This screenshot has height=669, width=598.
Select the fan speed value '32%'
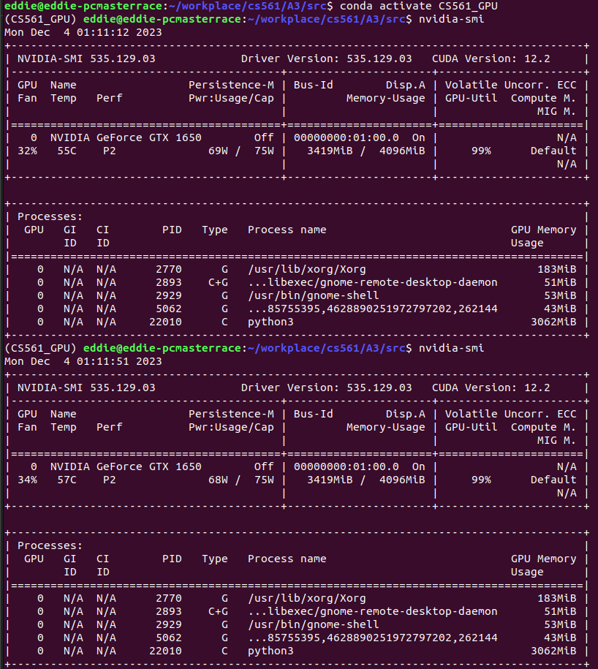click(x=27, y=151)
